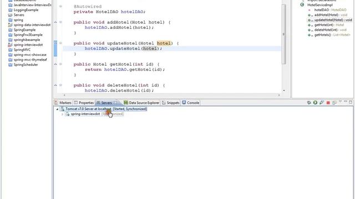Click override marker beside getHotel
The width and height of the screenshot is (355, 199).
click(55, 64)
